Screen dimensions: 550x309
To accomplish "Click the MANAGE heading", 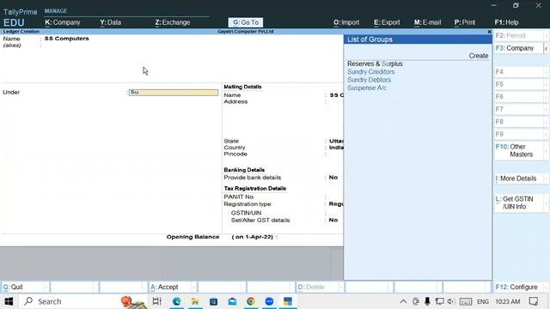I will pyautogui.click(x=56, y=11).
